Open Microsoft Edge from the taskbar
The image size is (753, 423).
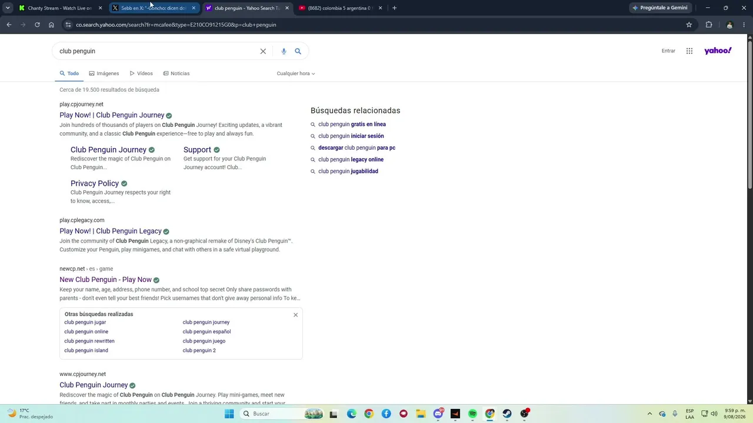pos(351,414)
